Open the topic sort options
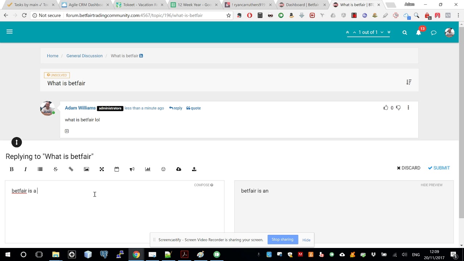Image resolution: width=464 pixels, height=261 pixels. click(409, 82)
